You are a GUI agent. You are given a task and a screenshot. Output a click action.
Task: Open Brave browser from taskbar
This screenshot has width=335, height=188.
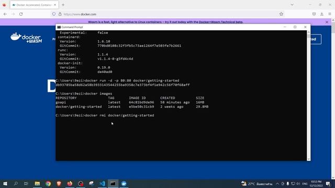pos(59,183)
